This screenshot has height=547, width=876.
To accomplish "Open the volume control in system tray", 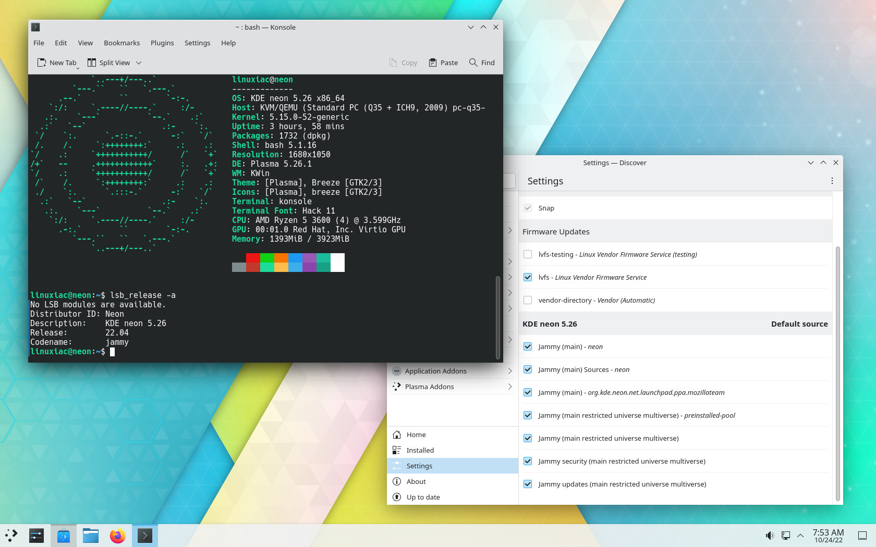I will coord(770,536).
